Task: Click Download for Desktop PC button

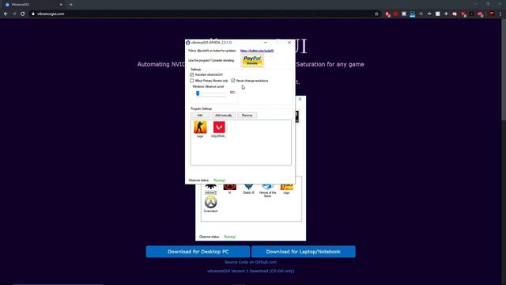Action: [198, 252]
